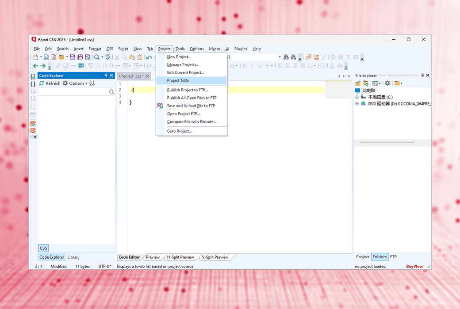The height and width of the screenshot is (309, 460).
Task: Click the magnifier Search icon
Action: 97,57
